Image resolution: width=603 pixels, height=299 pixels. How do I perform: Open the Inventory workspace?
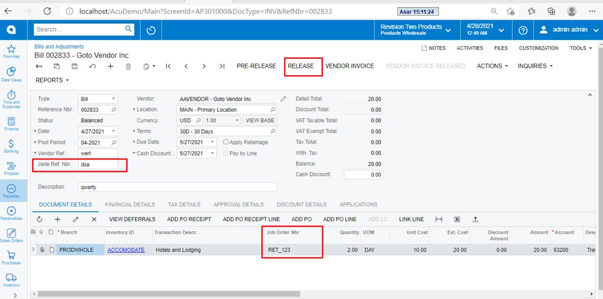[x=11, y=280]
